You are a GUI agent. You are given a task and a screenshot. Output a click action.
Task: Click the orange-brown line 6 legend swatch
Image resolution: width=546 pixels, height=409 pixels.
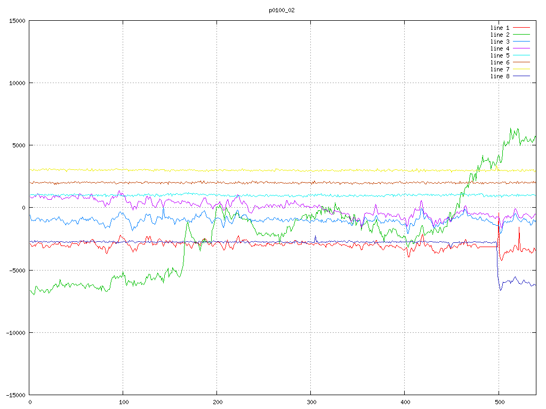(x=522, y=62)
